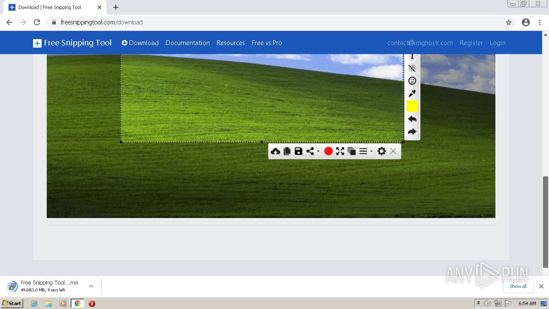The width and height of the screenshot is (549, 309).
Task: Open the Resources menu item
Action: point(231,43)
